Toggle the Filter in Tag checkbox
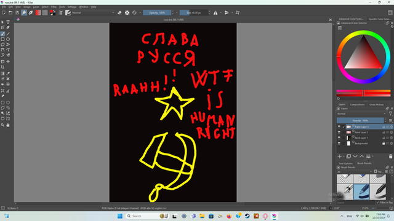 [x=377, y=203]
